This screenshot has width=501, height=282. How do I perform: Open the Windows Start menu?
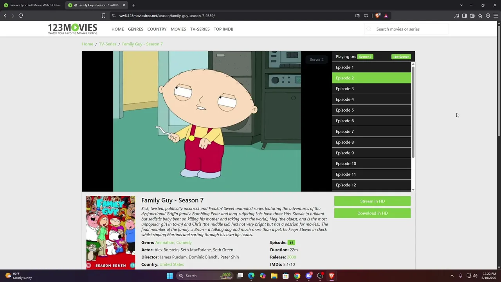click(x=169, y=276)
